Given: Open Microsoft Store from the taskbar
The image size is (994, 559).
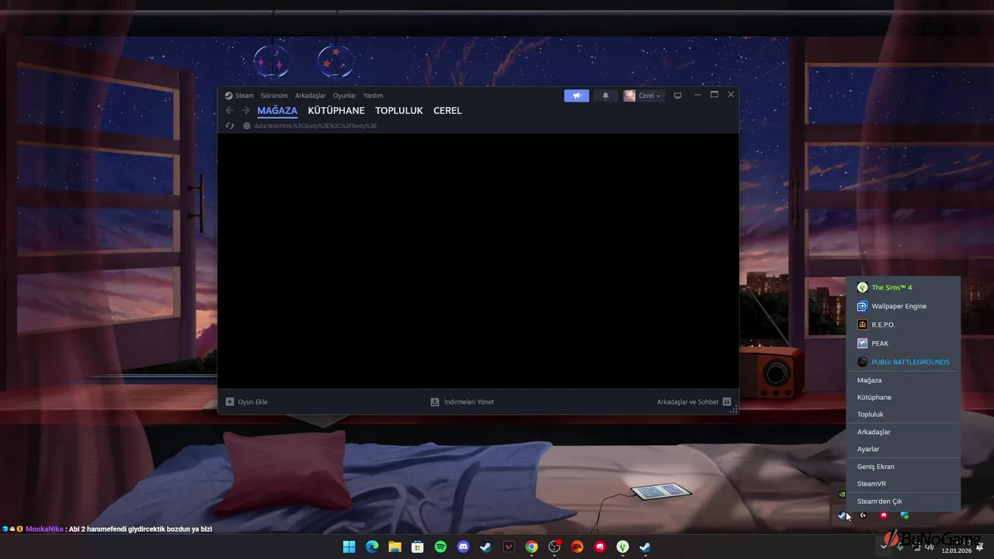Looking at the screenshot, I should point(418,547).
